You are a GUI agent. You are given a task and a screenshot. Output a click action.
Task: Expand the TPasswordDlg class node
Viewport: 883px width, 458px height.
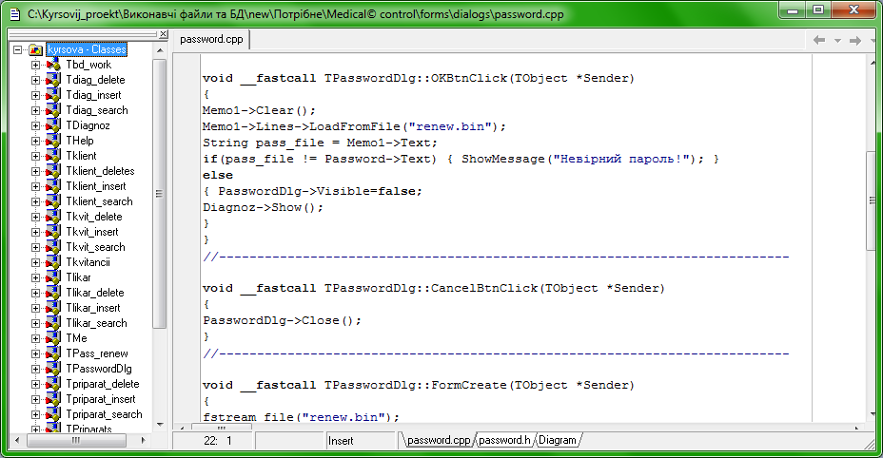[x=35, y=369]
